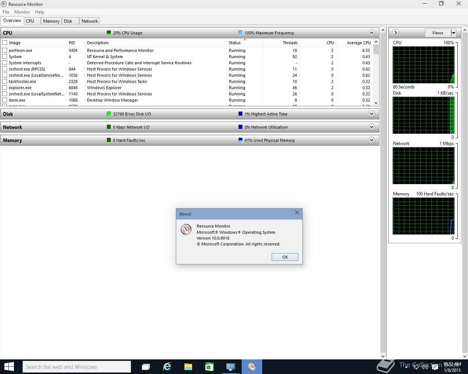This screenshot has height=374, width=468.
Task: Click the volume icon in system tray
Action: pos(424,367)
